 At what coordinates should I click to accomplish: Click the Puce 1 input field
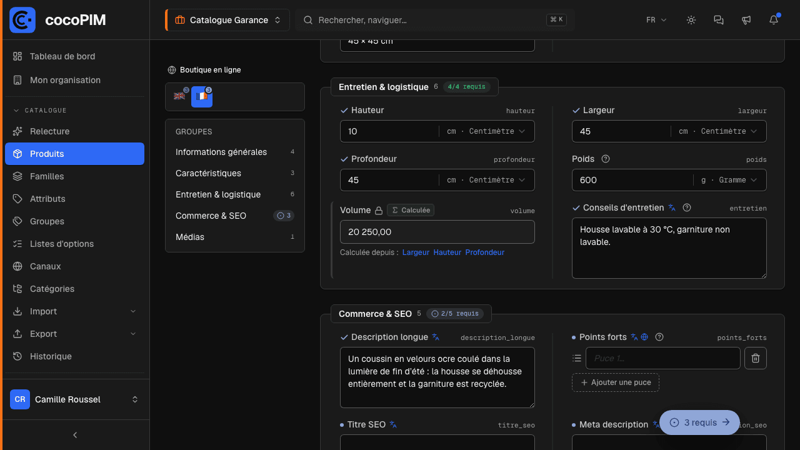[x=663, y=358]
